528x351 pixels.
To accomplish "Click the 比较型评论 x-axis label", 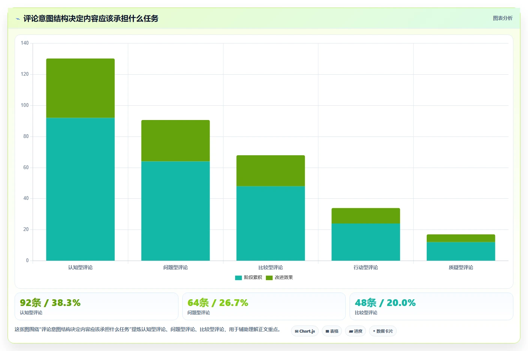I will tap(270, 267).
